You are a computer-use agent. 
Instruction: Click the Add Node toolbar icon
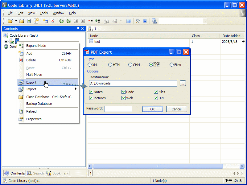(45, 21)
